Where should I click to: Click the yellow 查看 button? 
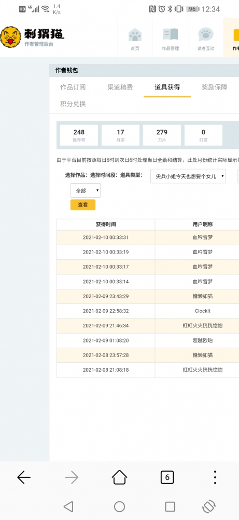[83, 205]
